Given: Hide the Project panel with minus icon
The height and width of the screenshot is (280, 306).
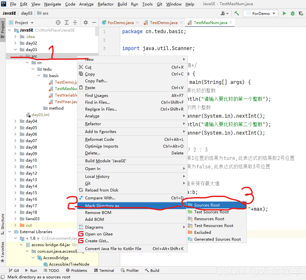Looking at the screenshot, I should click(x=94, y=22).
